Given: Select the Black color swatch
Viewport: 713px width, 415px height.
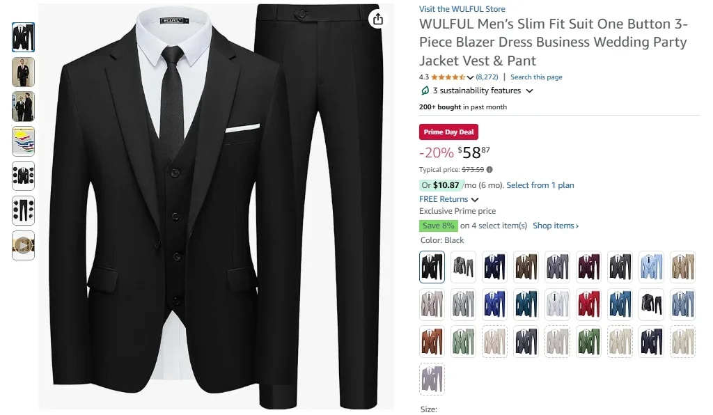Looking at the screenshot, I should (432, 267).
